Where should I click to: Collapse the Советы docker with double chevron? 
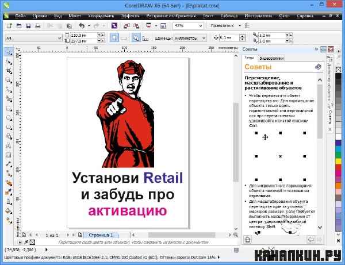click(x=316, y=49)
